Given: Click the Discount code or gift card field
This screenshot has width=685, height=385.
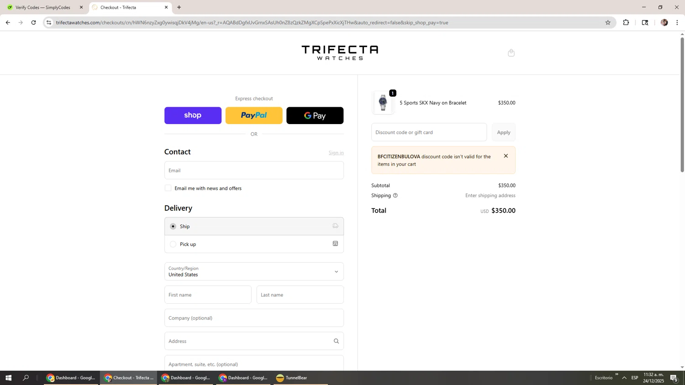Looking at the screenshot, I should click(x=429, y=132).
